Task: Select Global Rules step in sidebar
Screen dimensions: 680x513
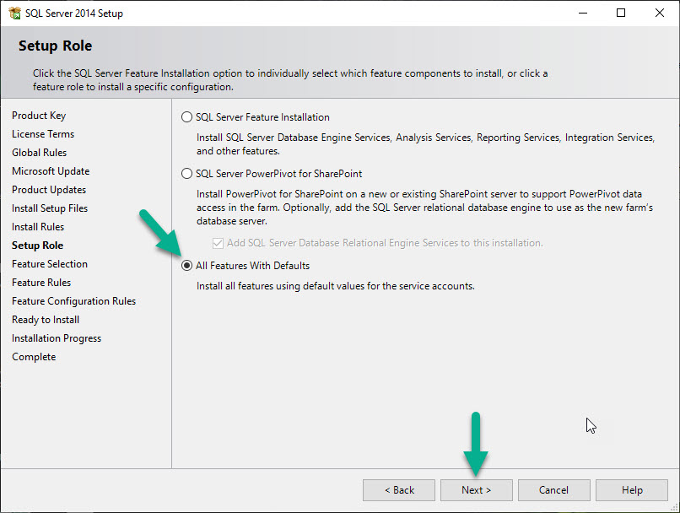Action: pos(40,153)
